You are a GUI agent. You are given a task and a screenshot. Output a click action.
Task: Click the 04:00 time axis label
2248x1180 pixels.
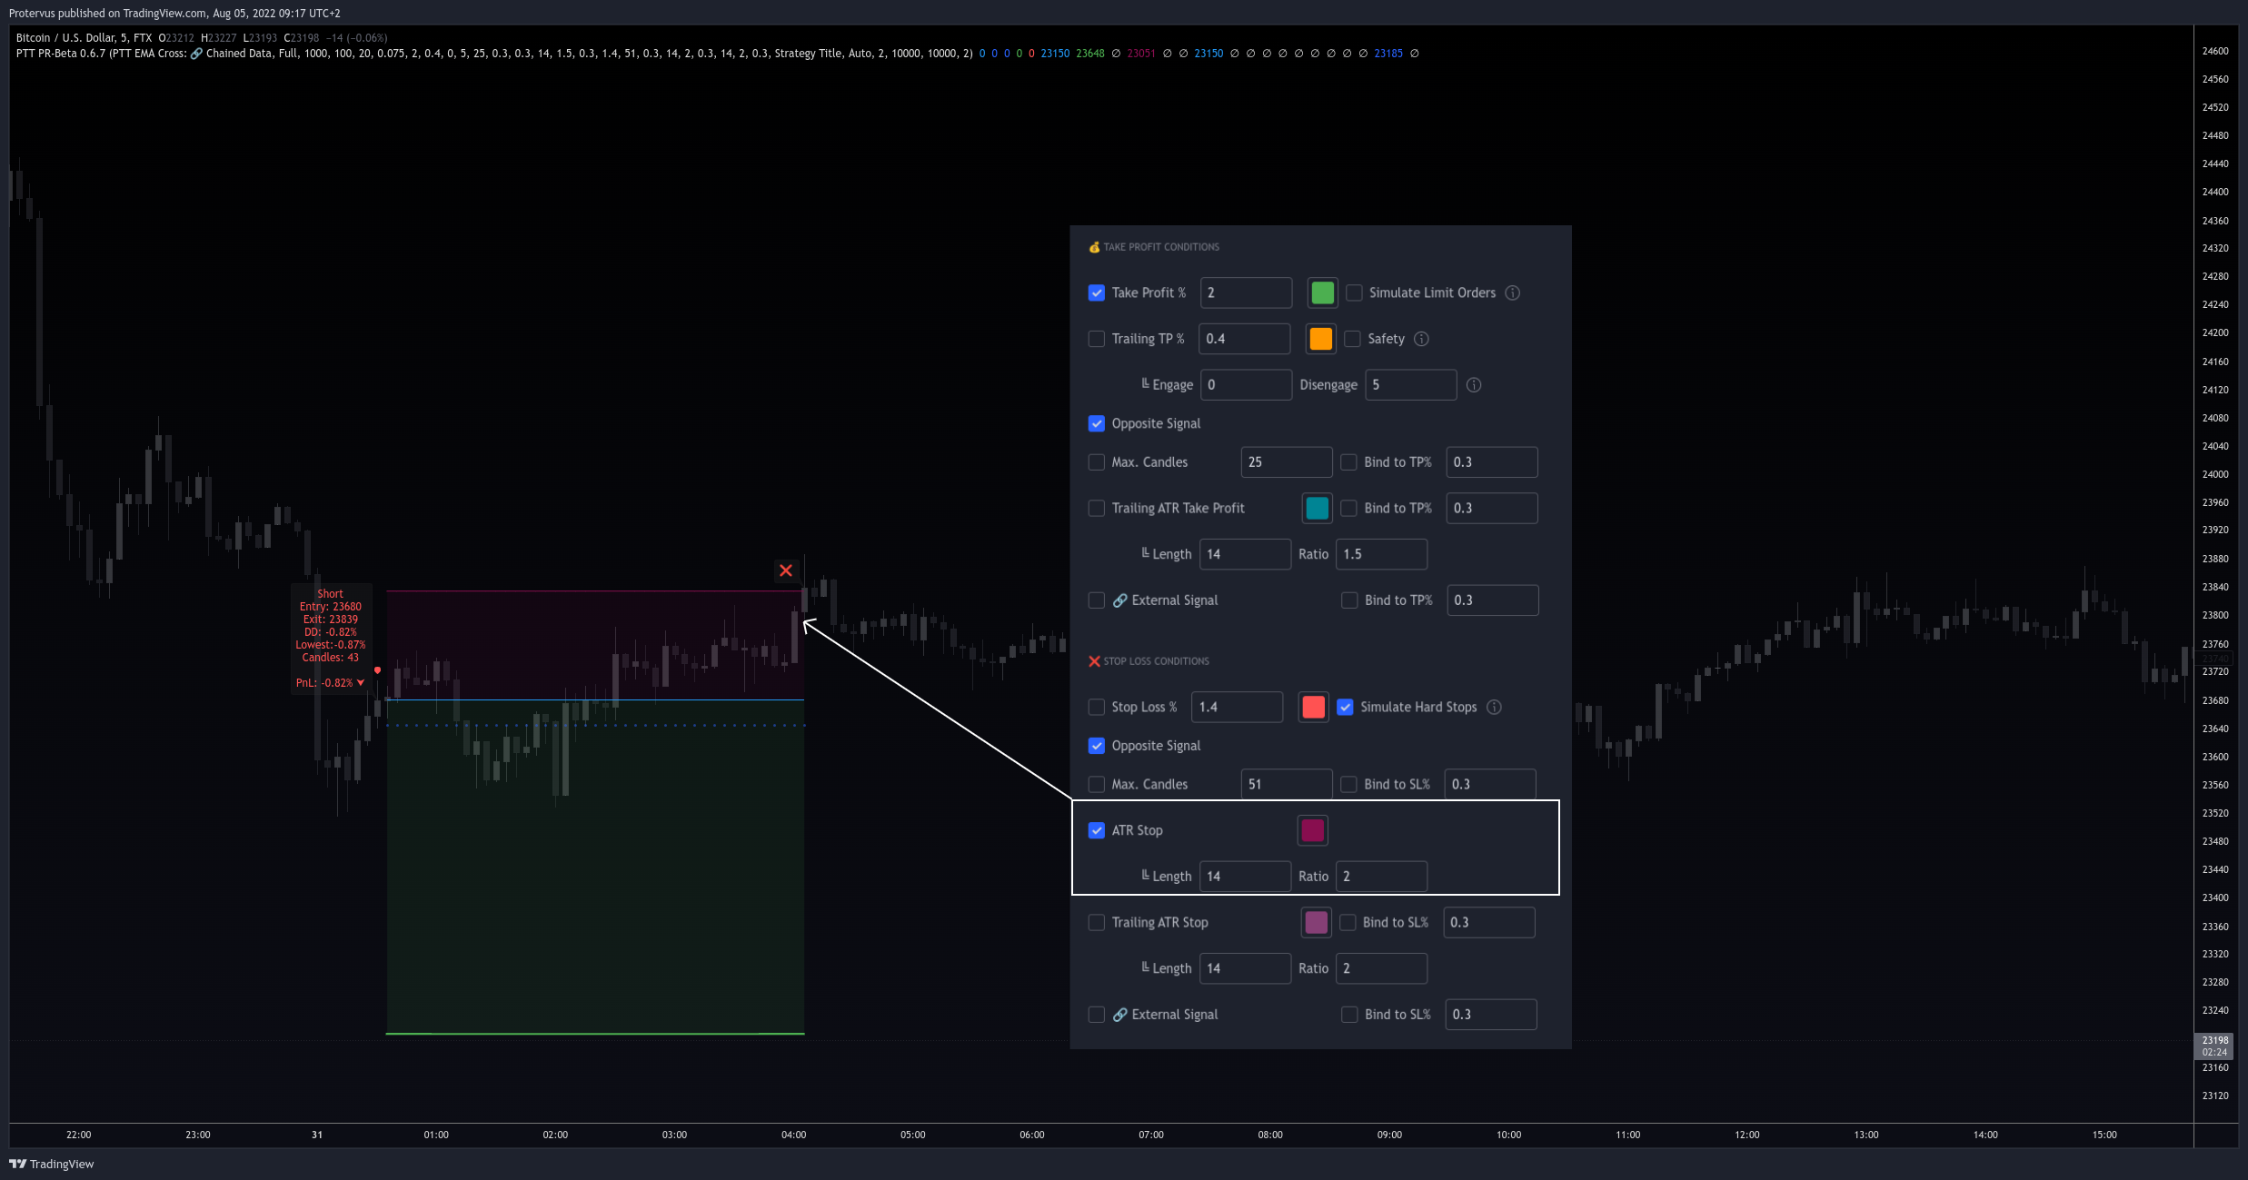click(793, 1135)
